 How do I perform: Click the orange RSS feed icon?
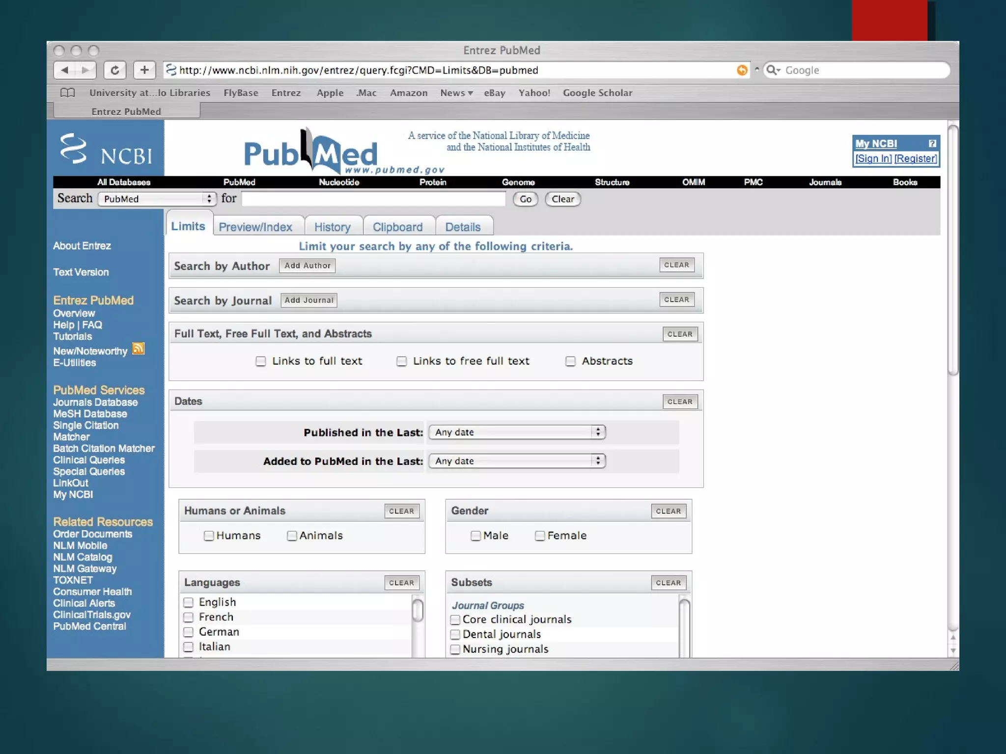point(139,349)
